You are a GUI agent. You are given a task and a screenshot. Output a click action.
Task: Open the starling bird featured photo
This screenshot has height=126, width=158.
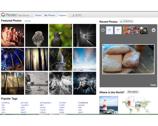[61, 36]
